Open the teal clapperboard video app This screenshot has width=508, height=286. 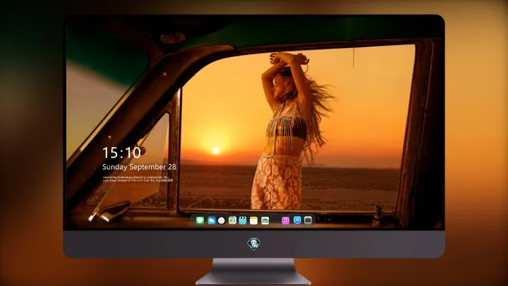pyautogui.click(x=242, y=220)
